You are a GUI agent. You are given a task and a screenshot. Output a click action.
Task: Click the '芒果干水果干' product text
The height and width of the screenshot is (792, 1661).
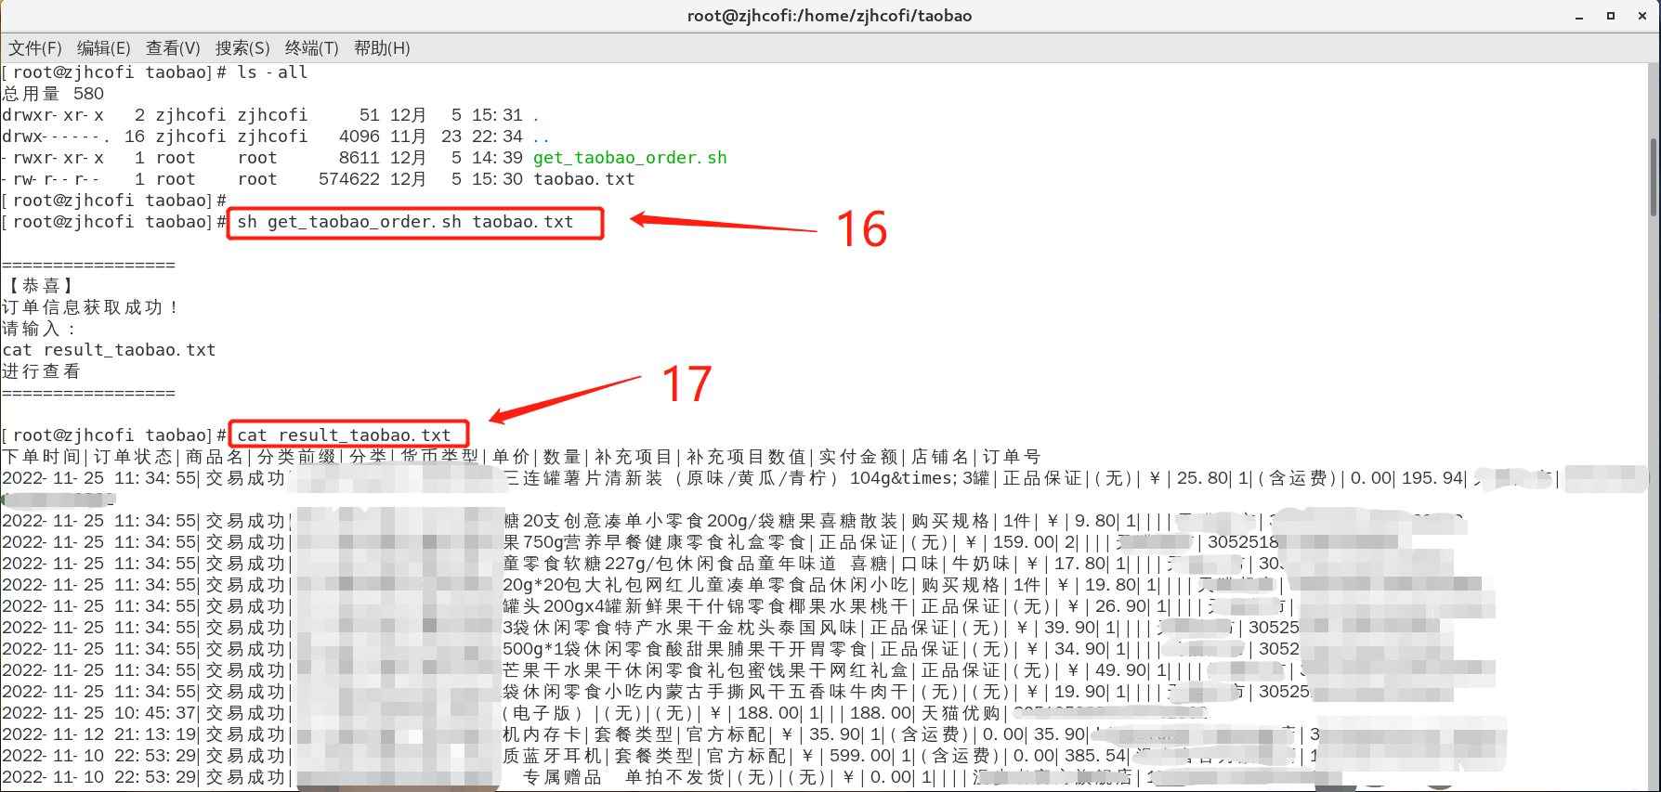(x=563, y=670)
